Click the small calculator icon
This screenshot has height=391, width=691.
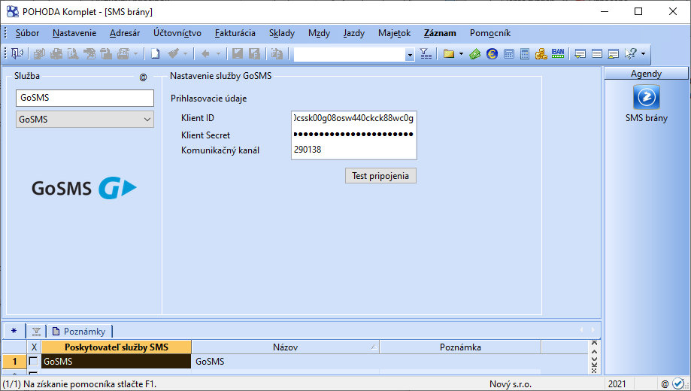click(x=508, y=54)
